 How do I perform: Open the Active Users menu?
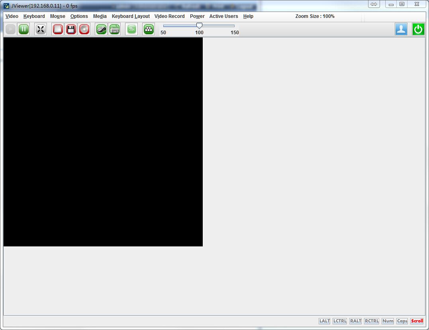click(x=223, y=16)
